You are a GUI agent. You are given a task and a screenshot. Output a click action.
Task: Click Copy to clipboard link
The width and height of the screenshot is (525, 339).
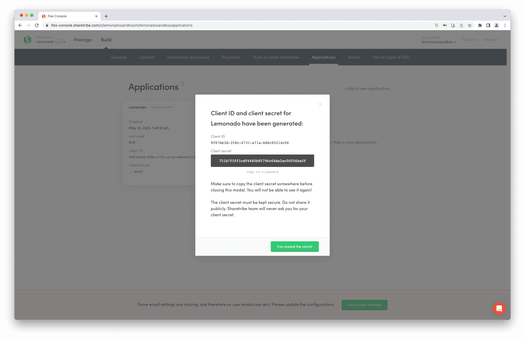click(262, 171)
